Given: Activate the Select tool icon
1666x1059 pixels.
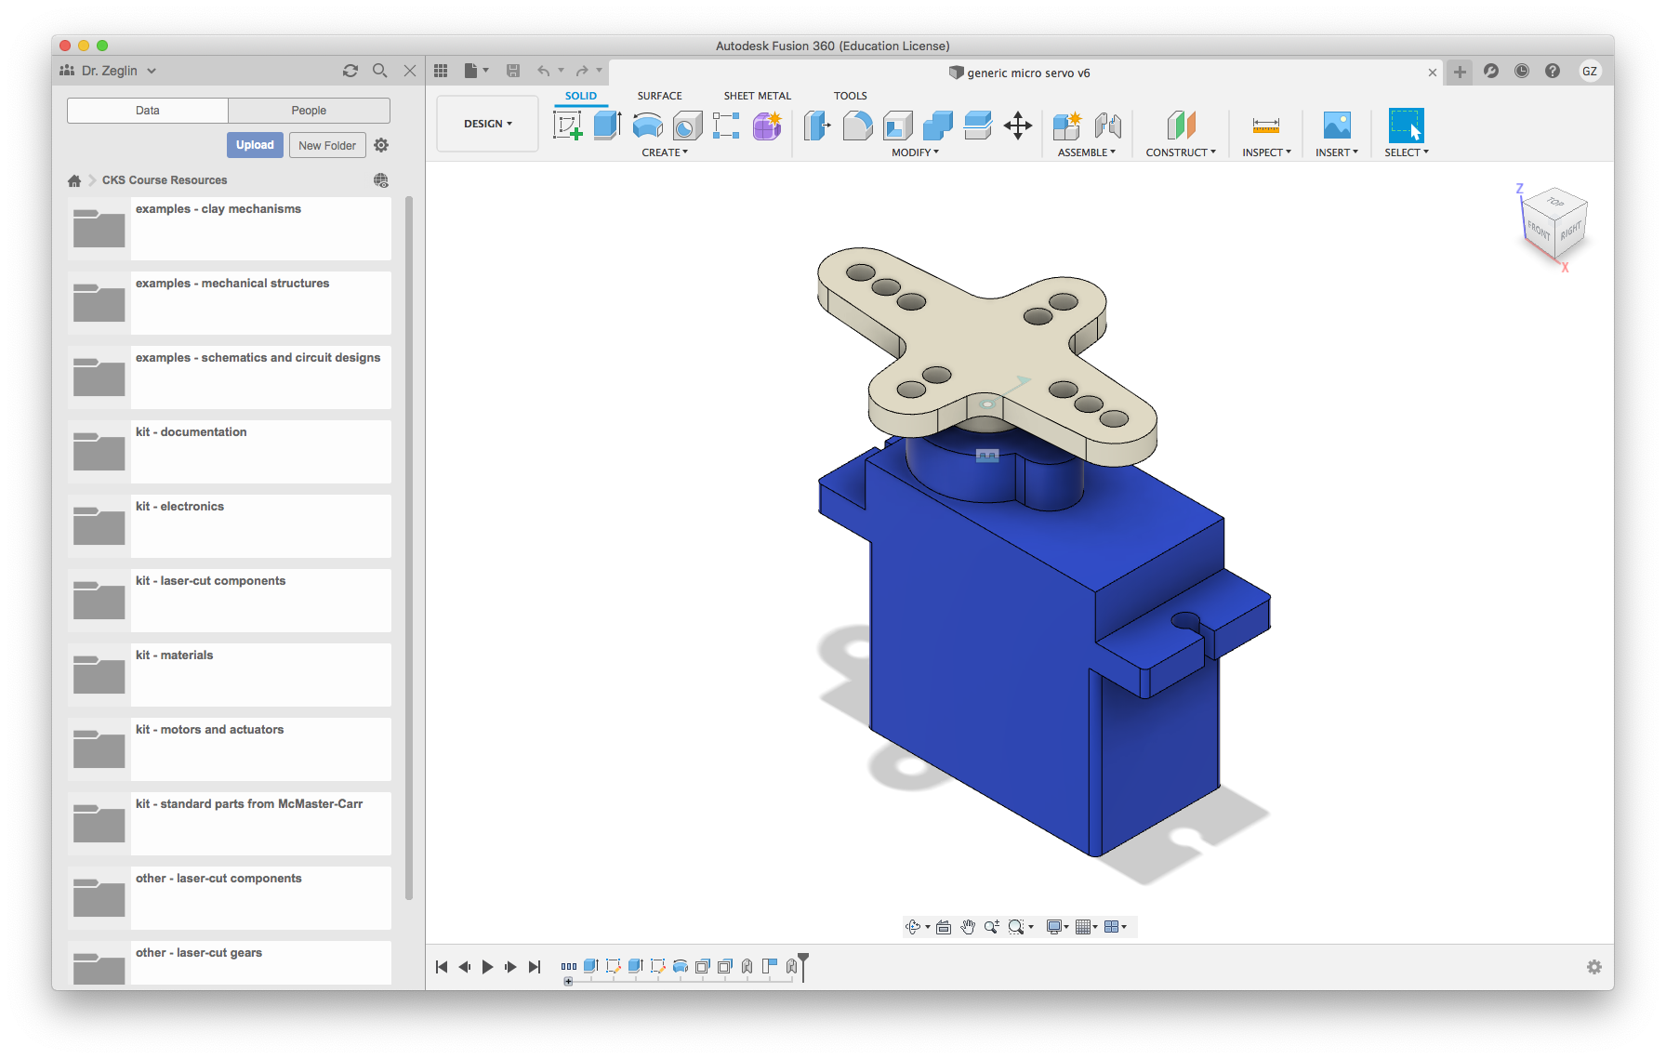Looking at the screenshot, I should (1406, 126).
